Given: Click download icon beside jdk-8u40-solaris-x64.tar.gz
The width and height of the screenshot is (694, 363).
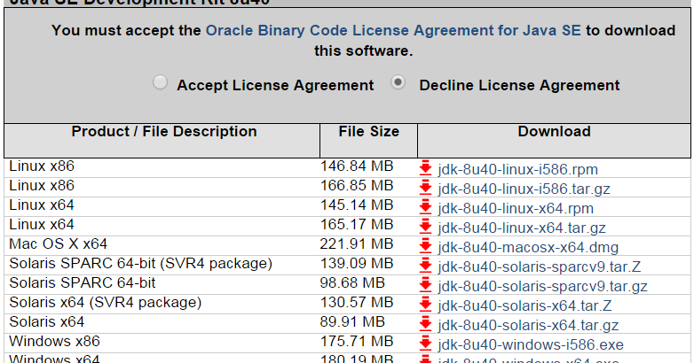Looking at the screenshot, I should point(425,325).
